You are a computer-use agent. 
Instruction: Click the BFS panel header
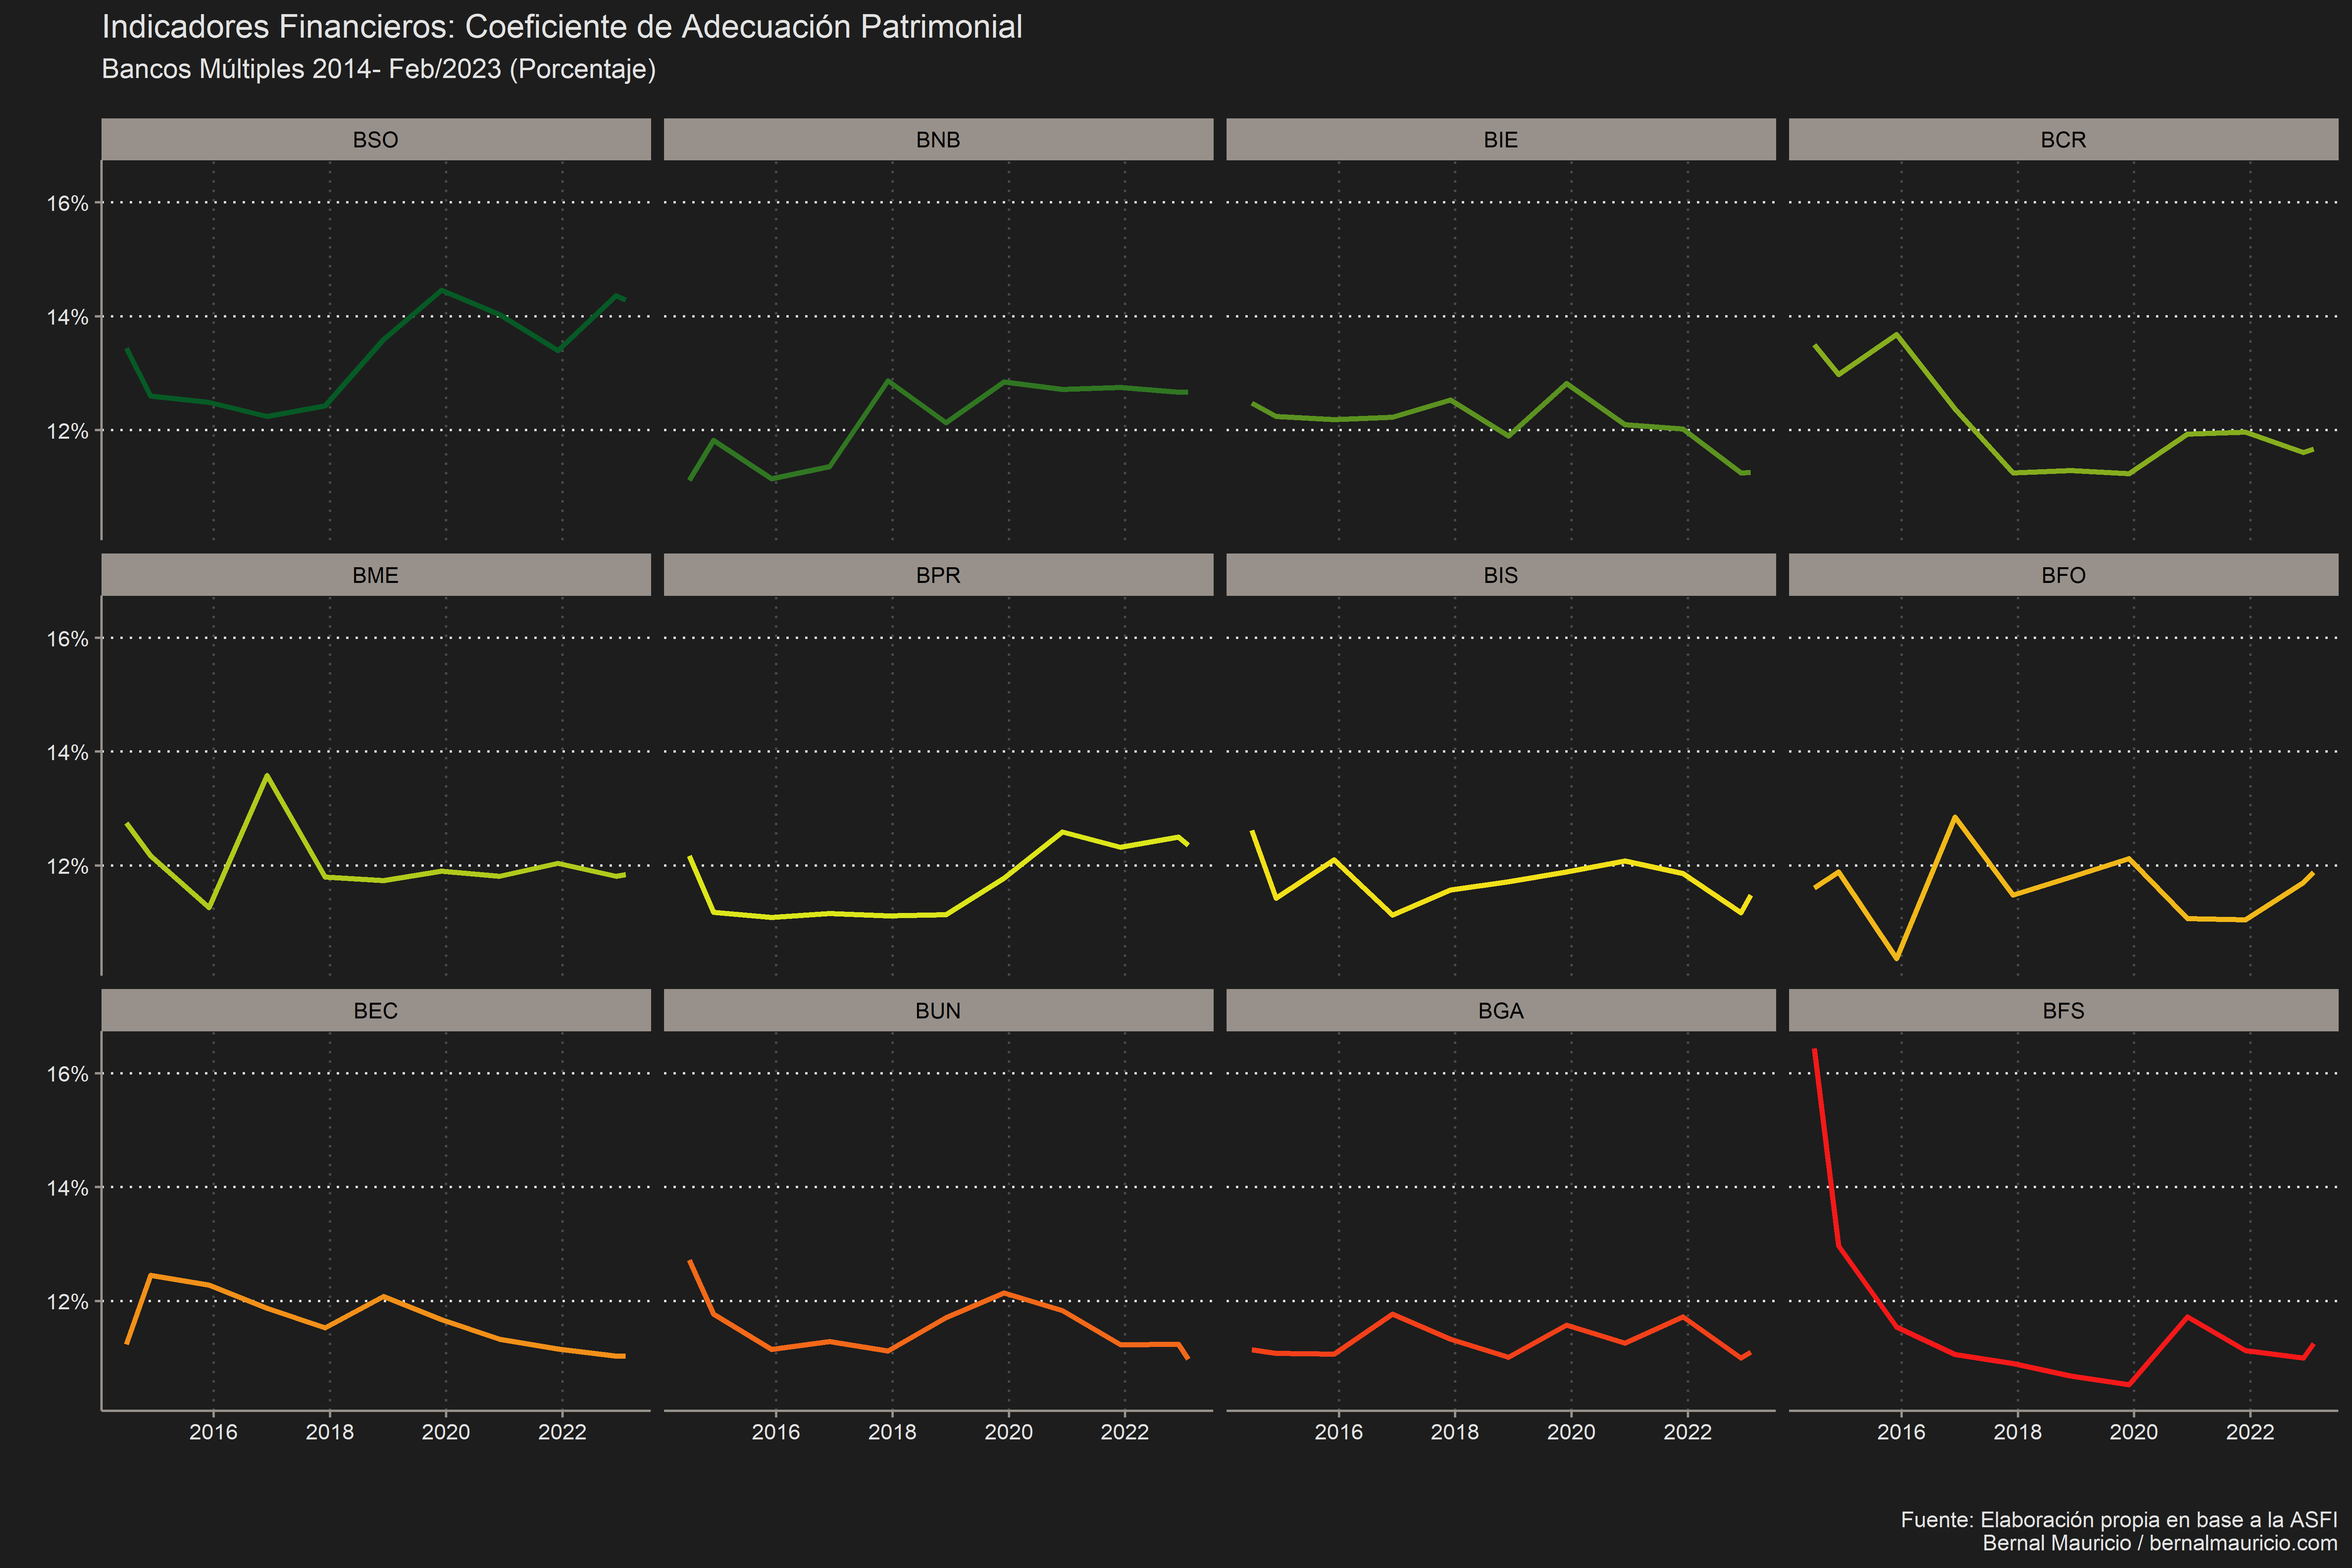coord(2063,1010)
